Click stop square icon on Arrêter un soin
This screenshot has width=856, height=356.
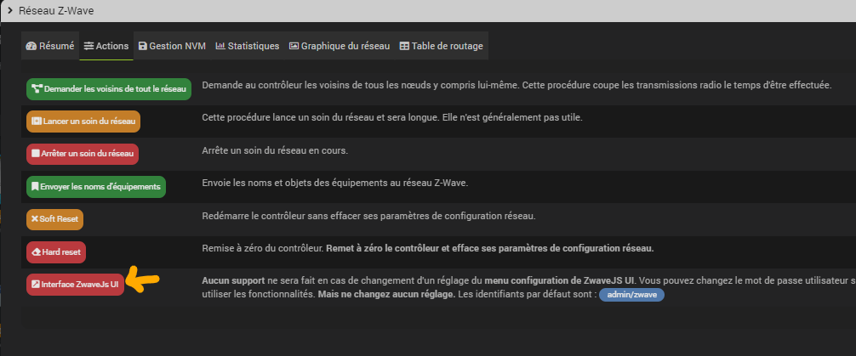click(36, 155)
